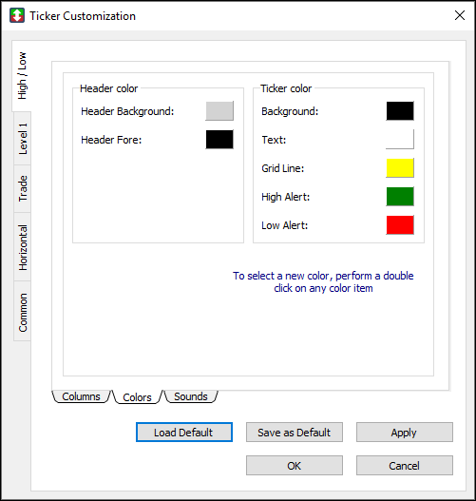Select the Colors bottom tab
Viewport: 476px width, 501px height.
click(x=137, y=397)
